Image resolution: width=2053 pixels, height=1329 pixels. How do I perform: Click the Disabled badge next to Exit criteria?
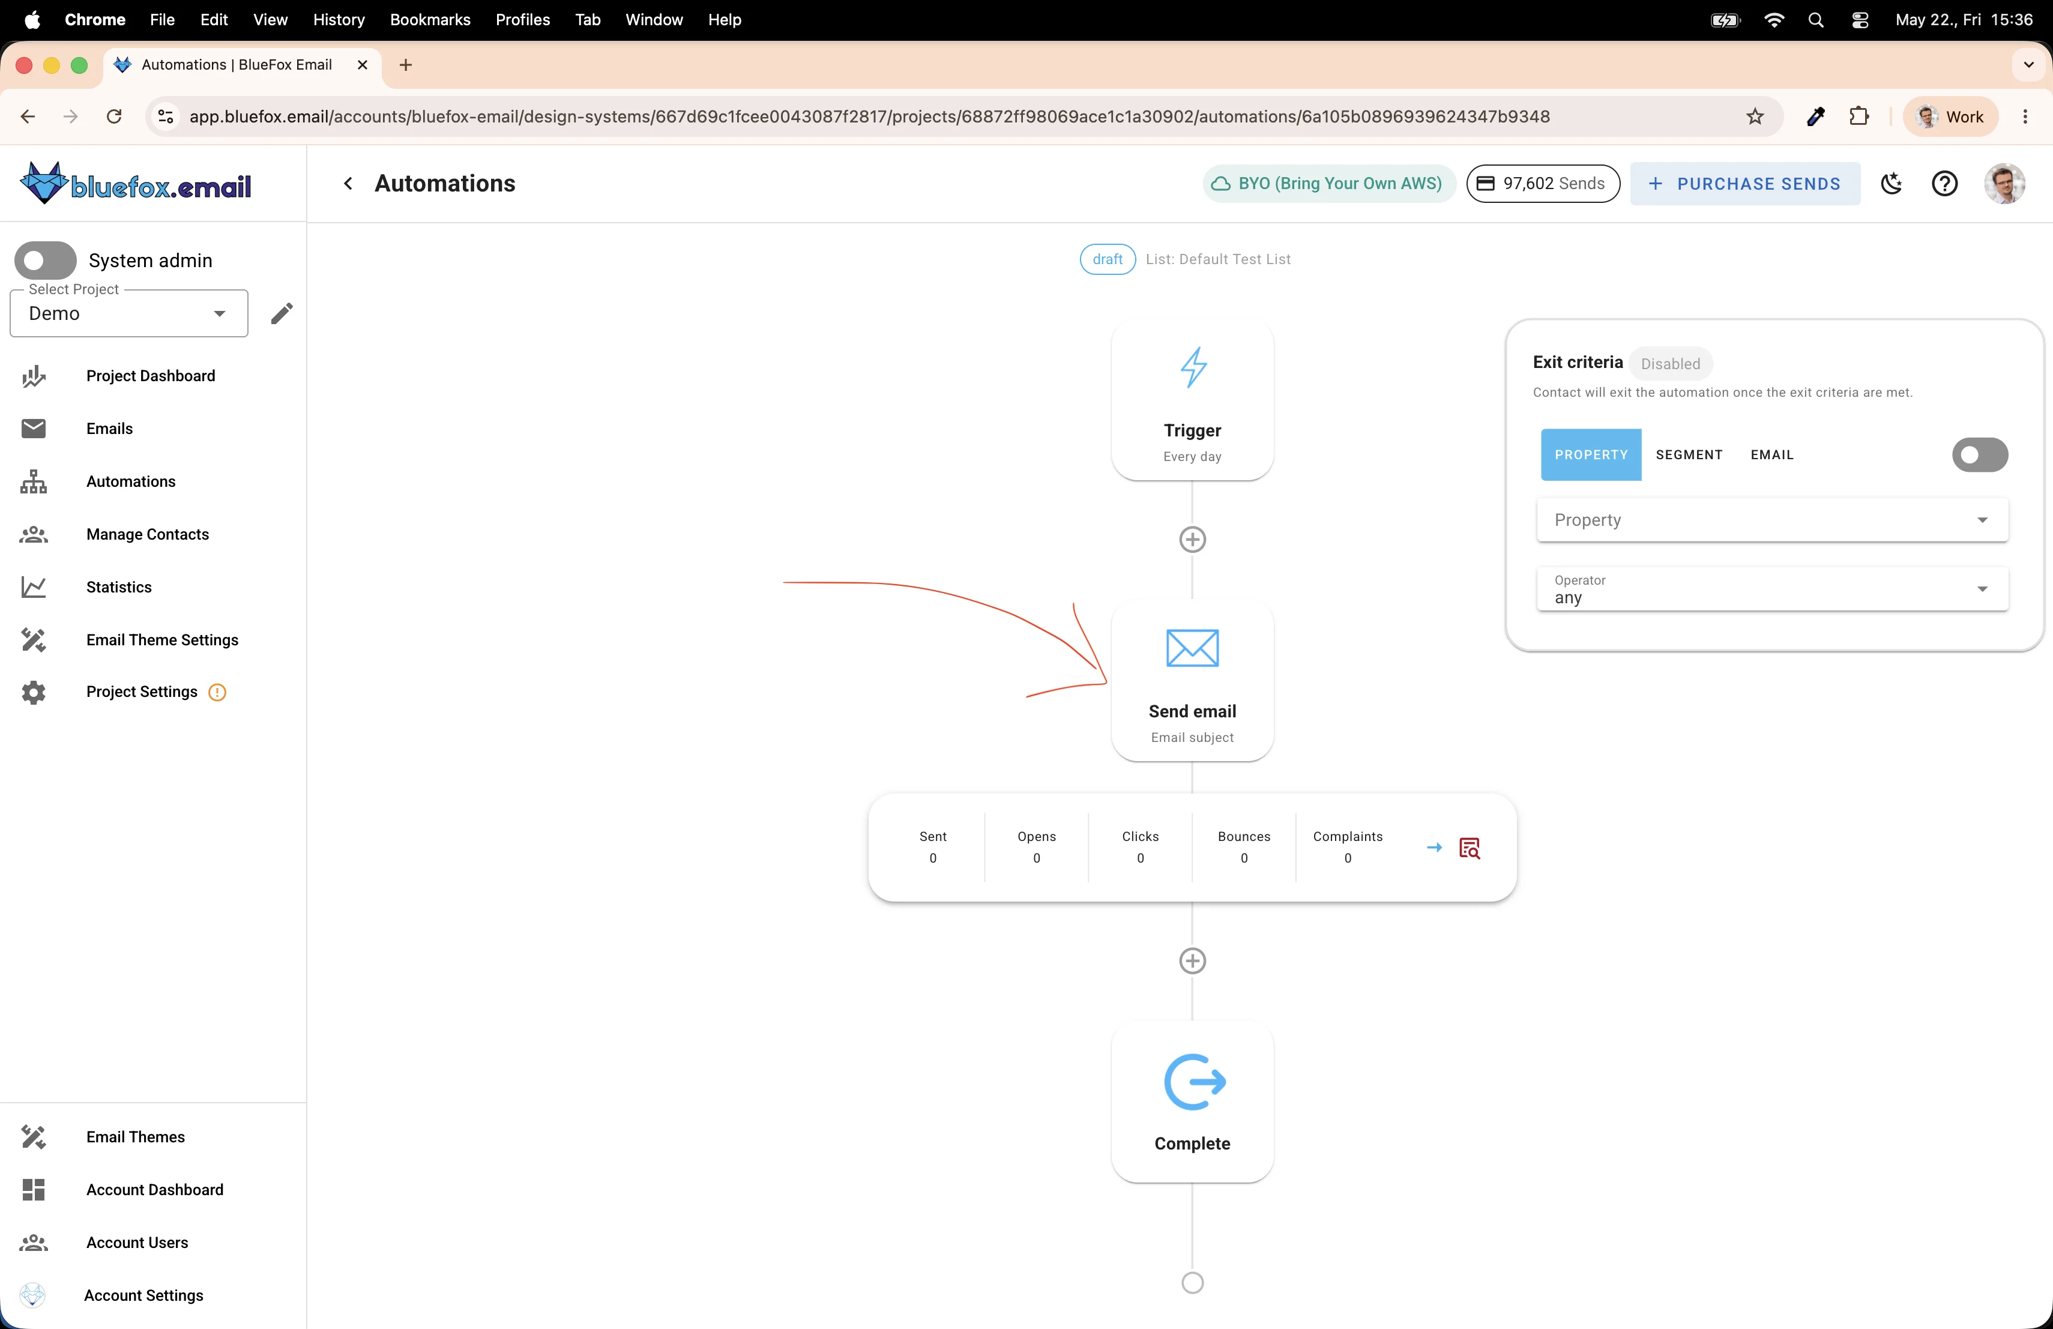pyautogui.click(x=1671, y=363)
